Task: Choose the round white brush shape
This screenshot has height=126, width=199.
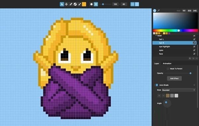Action: (92, 4)
